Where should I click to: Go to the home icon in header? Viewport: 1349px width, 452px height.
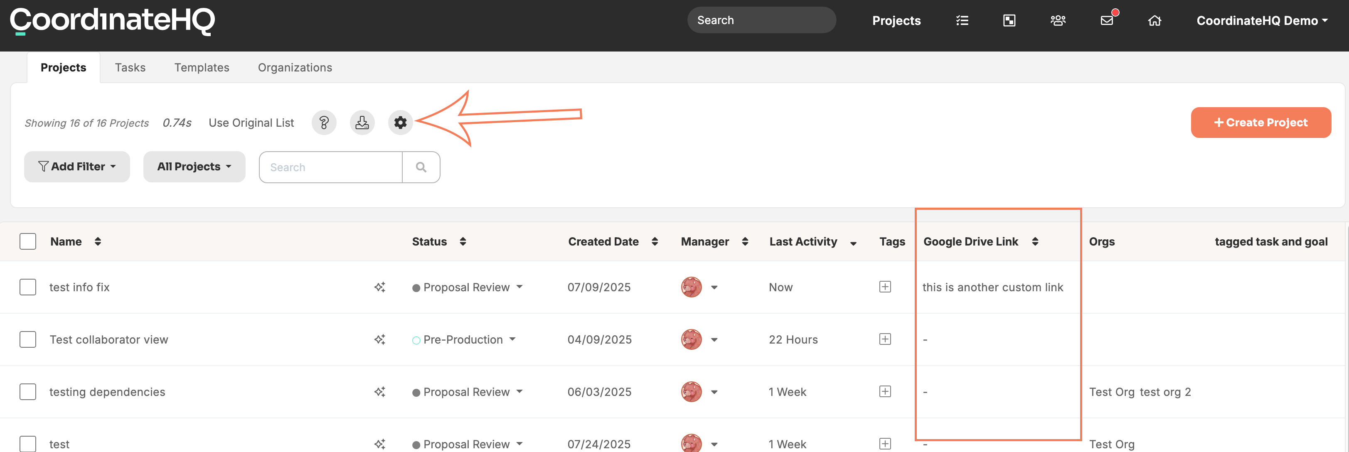pyautogui.click(x=1155, y=20)
